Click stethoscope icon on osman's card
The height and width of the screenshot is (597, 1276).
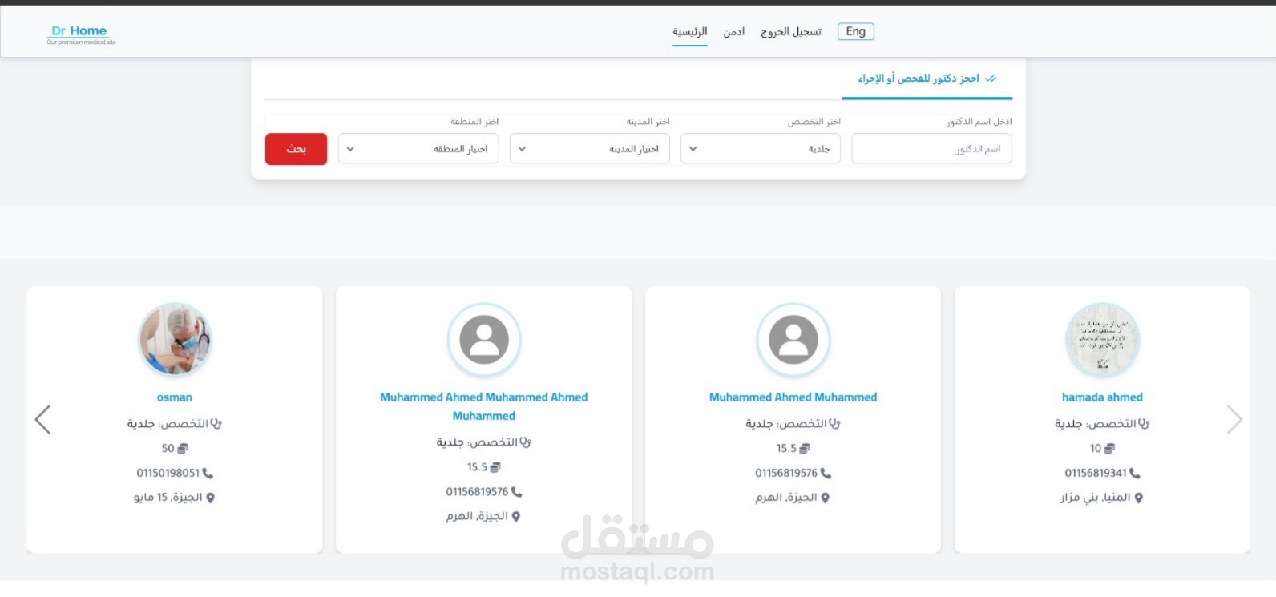[216, 423]
